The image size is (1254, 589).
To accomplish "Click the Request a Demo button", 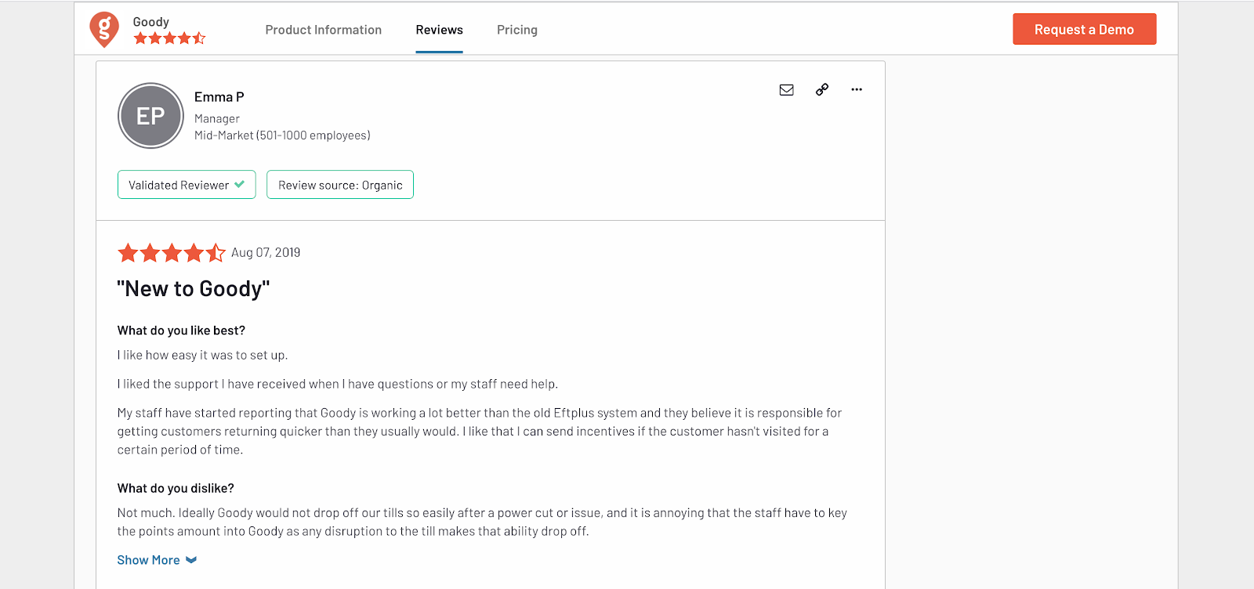I will pos(1084,29).
